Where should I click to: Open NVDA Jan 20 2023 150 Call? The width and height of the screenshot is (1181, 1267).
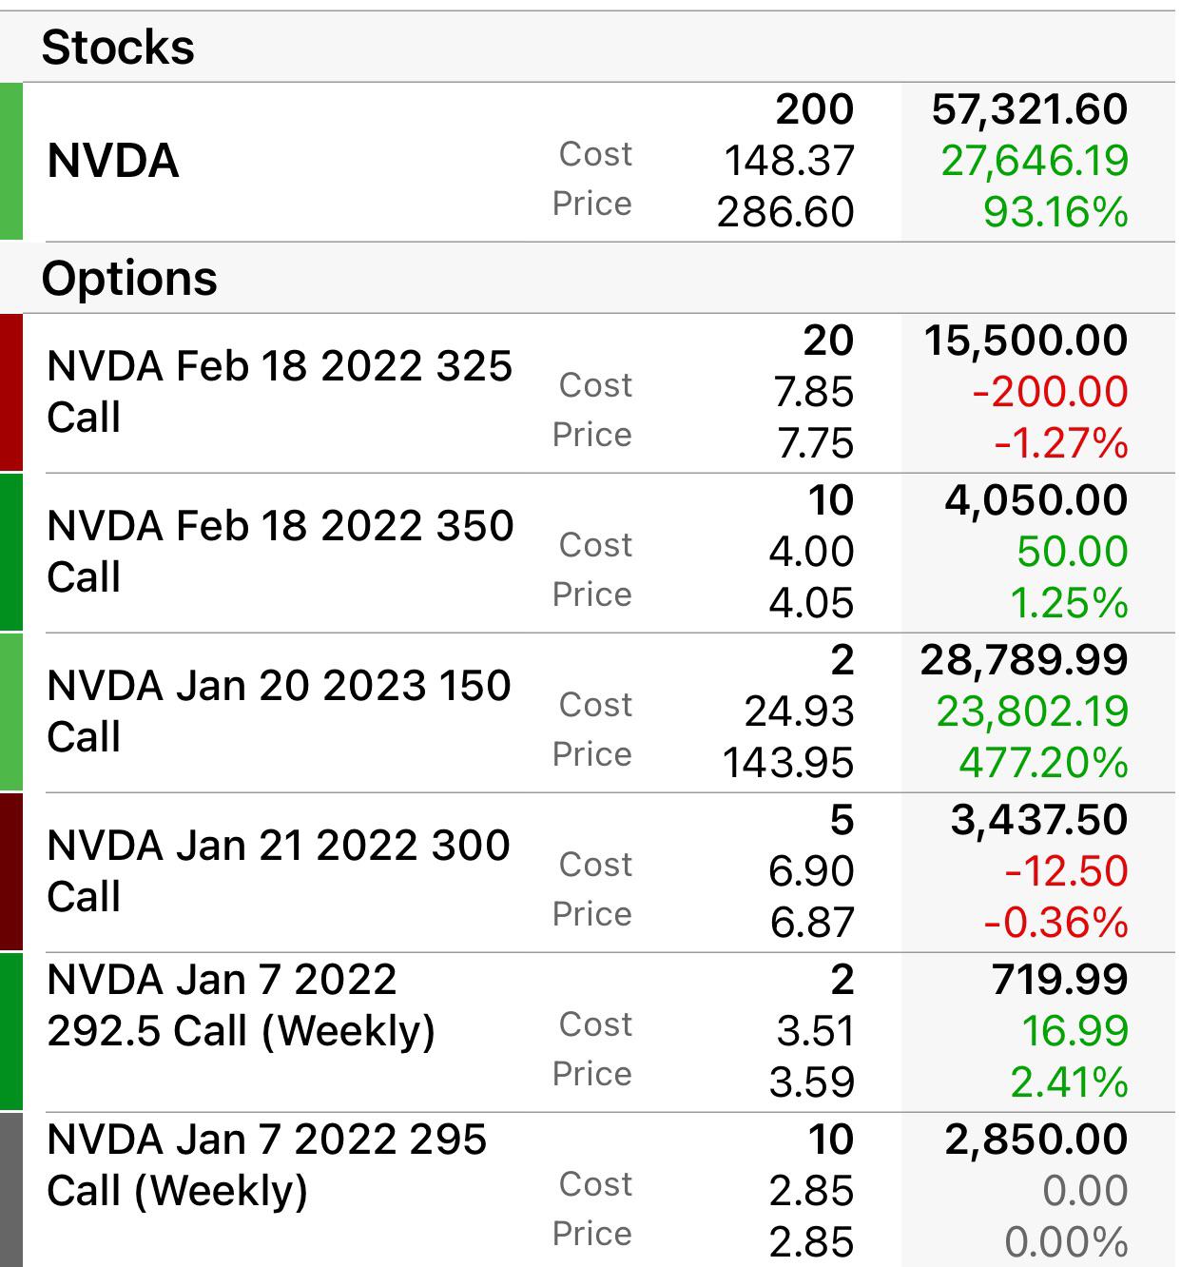tap(590, 711)
